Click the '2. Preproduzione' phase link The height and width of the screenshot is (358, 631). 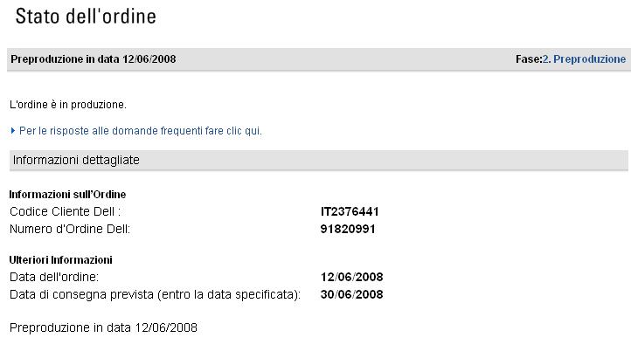tap(584, 59)
